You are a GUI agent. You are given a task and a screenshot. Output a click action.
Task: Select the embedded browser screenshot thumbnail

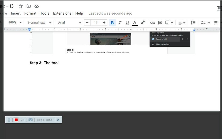110,39
